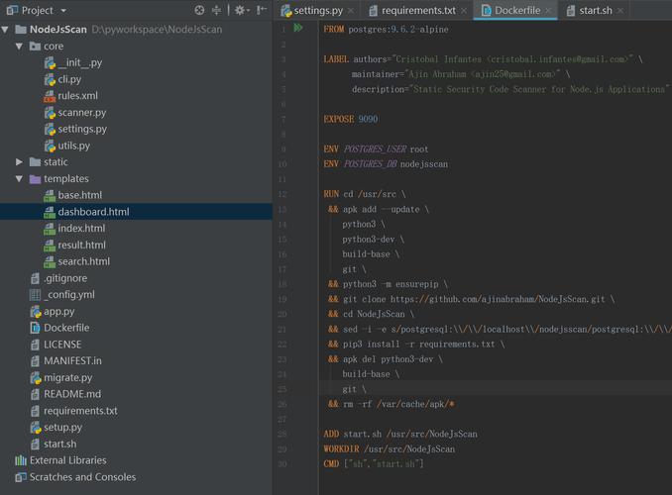Open the Project view dropdown

[63, 11]
